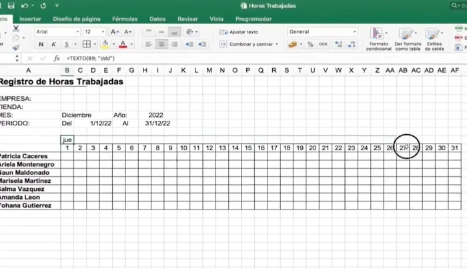
Task: Click the confirm checkmark in formula bar
Action: coord(43,58)
